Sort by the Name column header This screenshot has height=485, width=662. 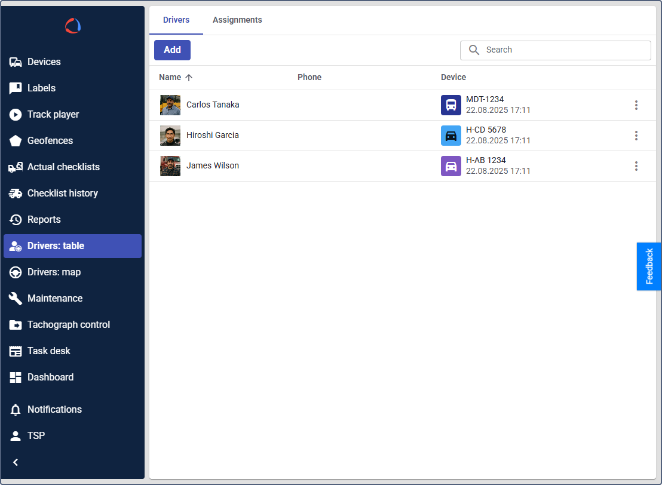170,77
